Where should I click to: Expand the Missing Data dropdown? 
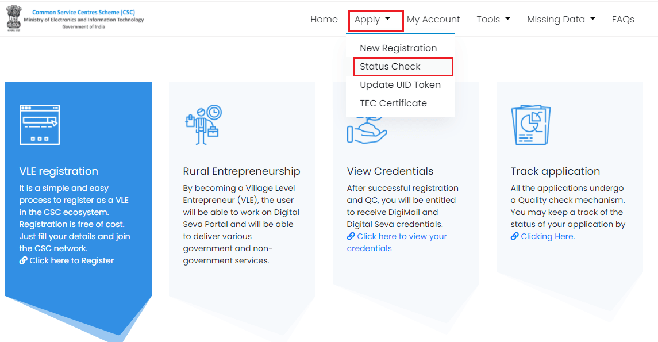pos(561,20)
